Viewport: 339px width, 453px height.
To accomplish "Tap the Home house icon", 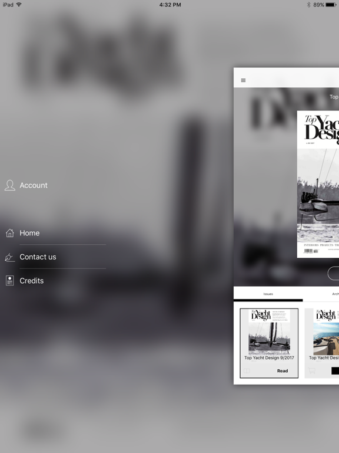I will click(10, 233).
